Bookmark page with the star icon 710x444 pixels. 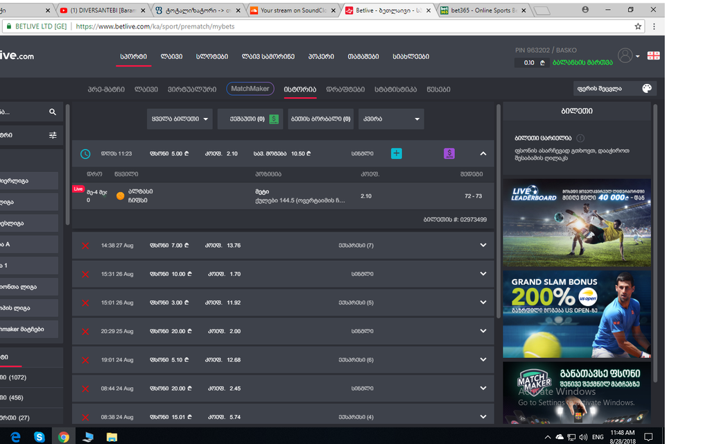pyautogui.click(x=638, y=26)
